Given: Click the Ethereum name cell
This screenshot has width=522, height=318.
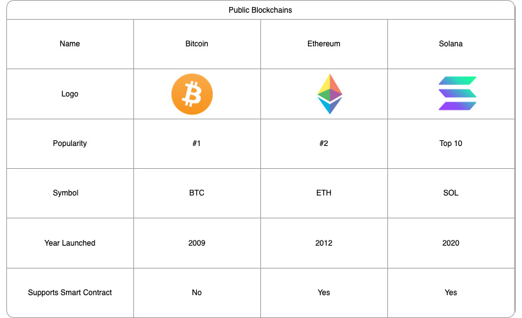Looking at the screenshot, I should 324,44.
